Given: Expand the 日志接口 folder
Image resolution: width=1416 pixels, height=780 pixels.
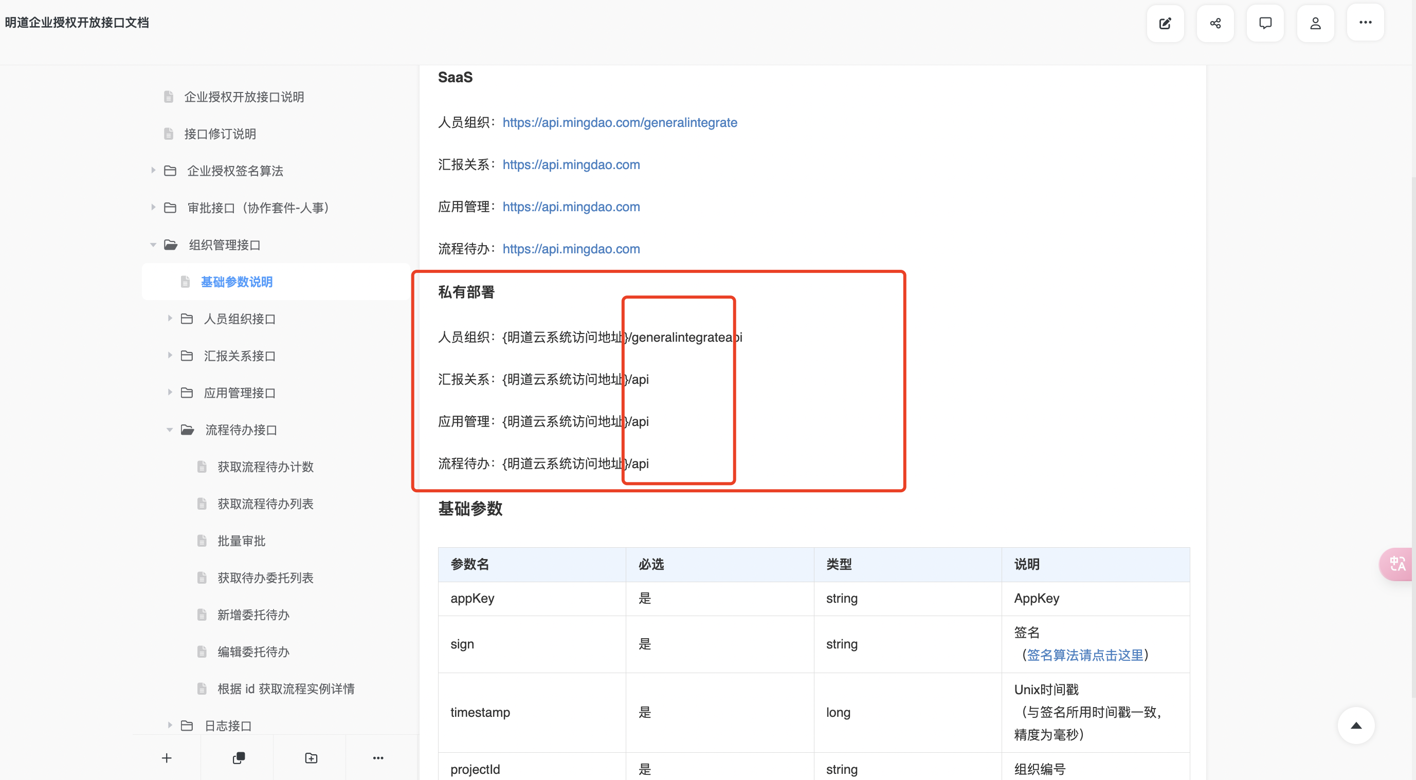Looking at the screenshot, I should point(170,726).
